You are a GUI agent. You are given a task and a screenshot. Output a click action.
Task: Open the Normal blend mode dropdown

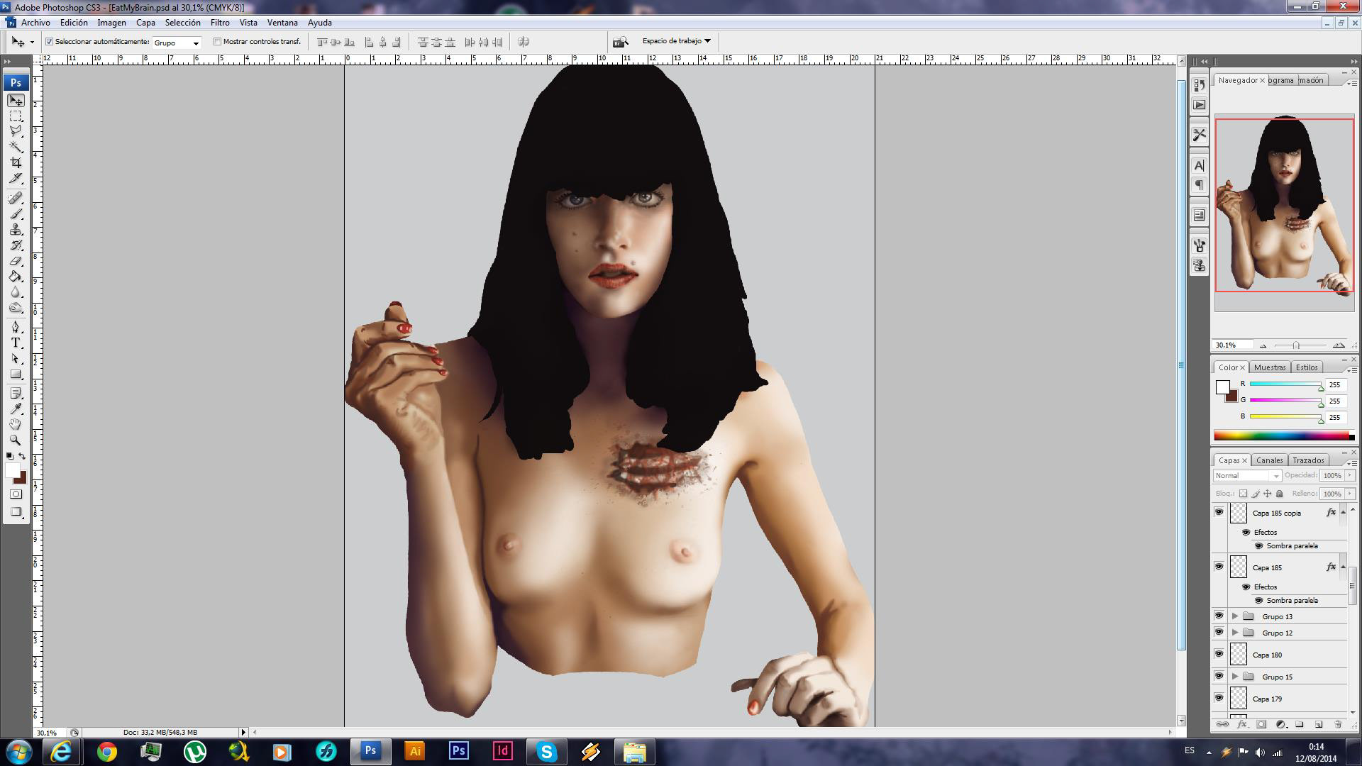tap(1247, 476)
